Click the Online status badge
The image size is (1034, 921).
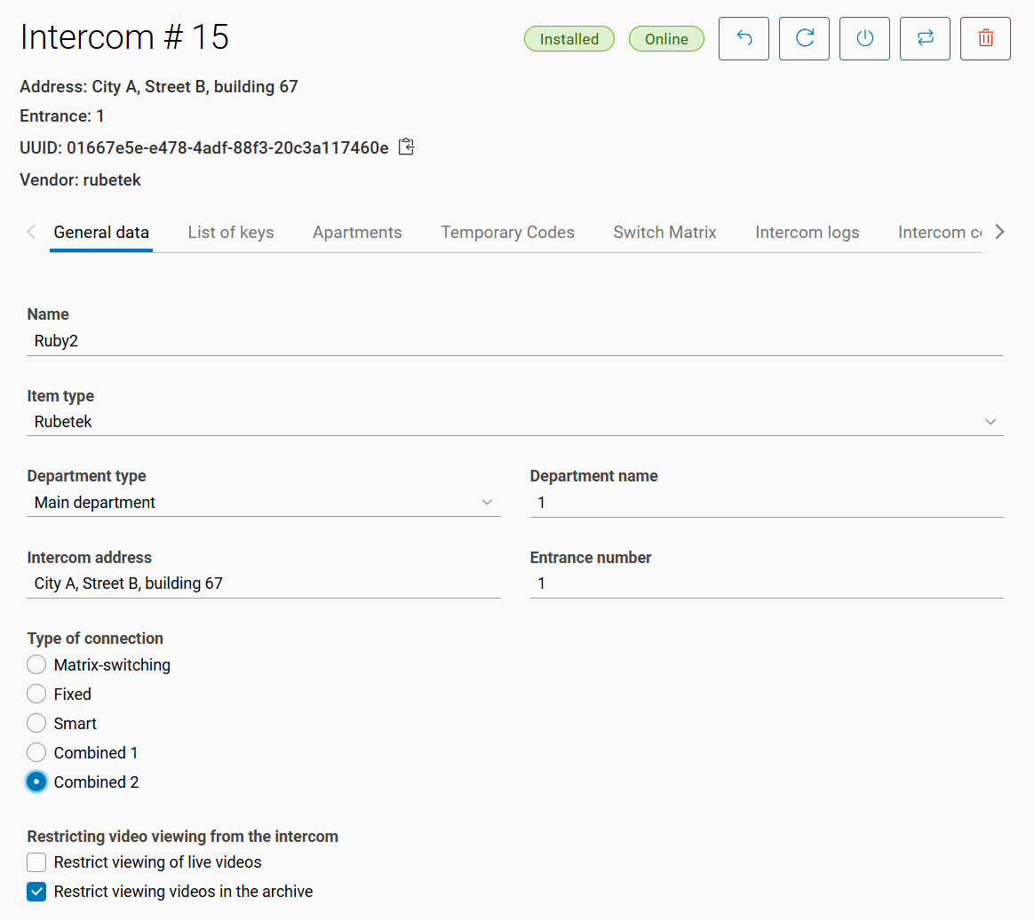[x=666, y=39]
